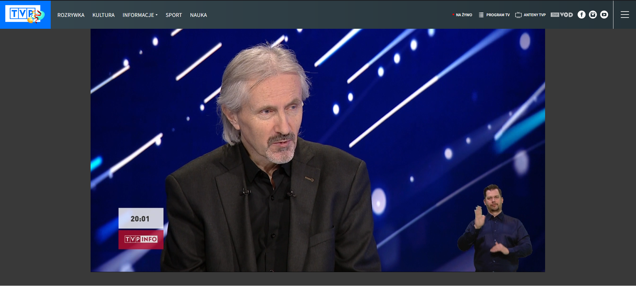Select KULTURA in the navigation bar
The height and width of the screenshot is (286, 636).
coord(104,15)
